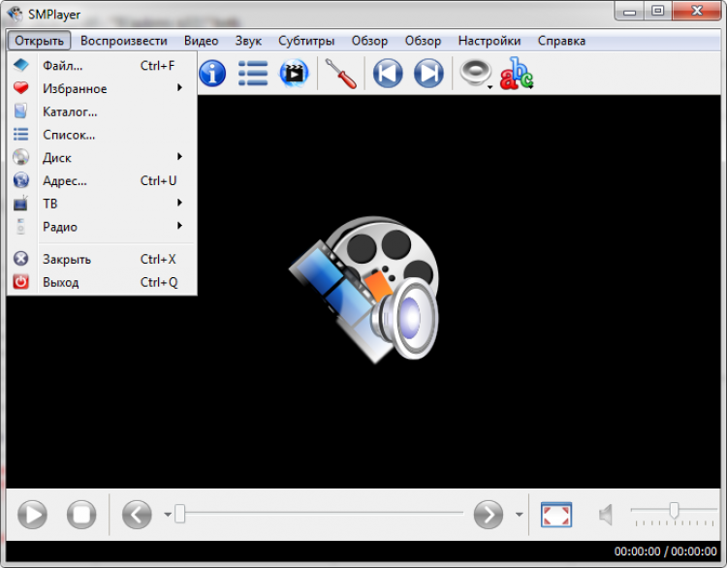The height and width of the screenshot is (568, 727).
Task: Maximize the SMPlayer window
Action: (x=657, y=11)
